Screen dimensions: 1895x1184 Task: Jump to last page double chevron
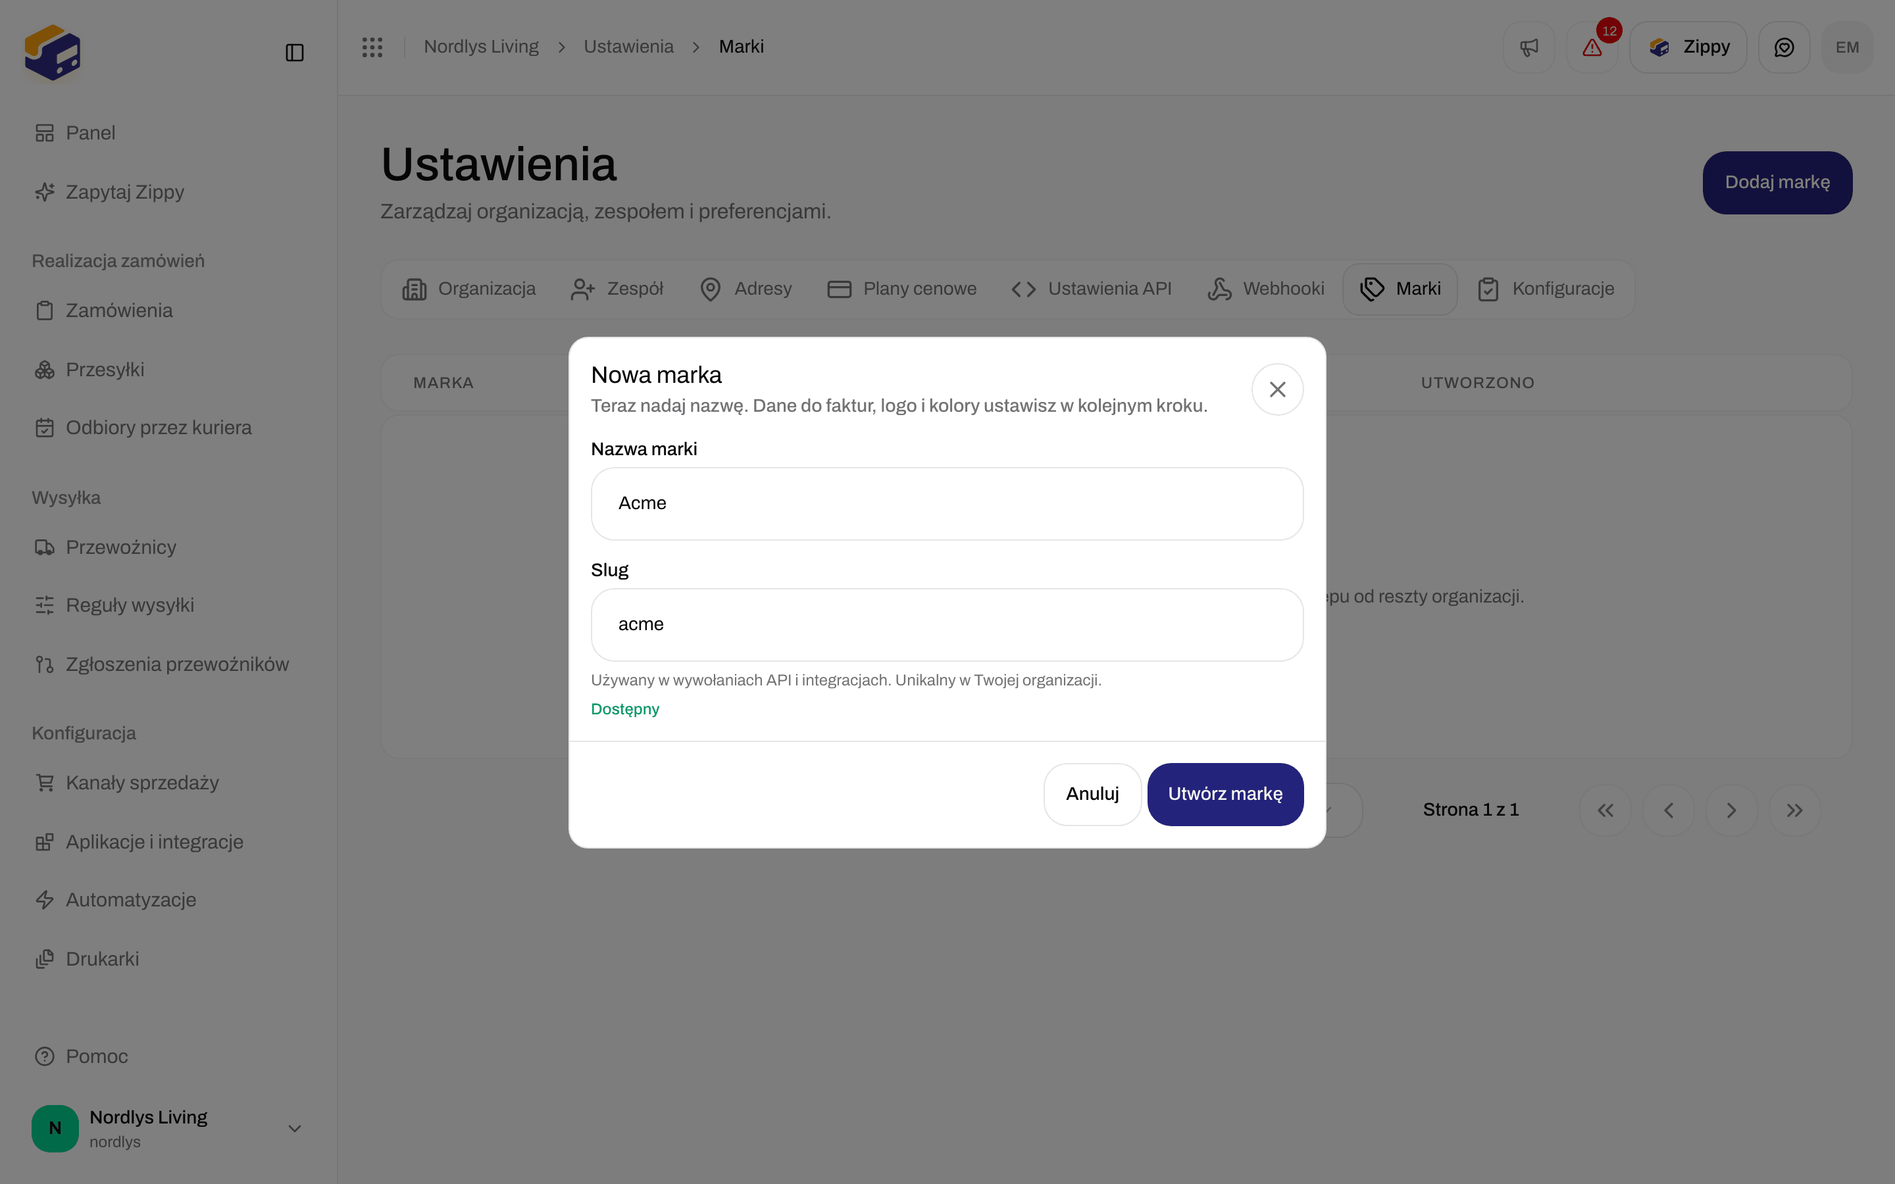pyautogui.click(x=1795, y=810)
